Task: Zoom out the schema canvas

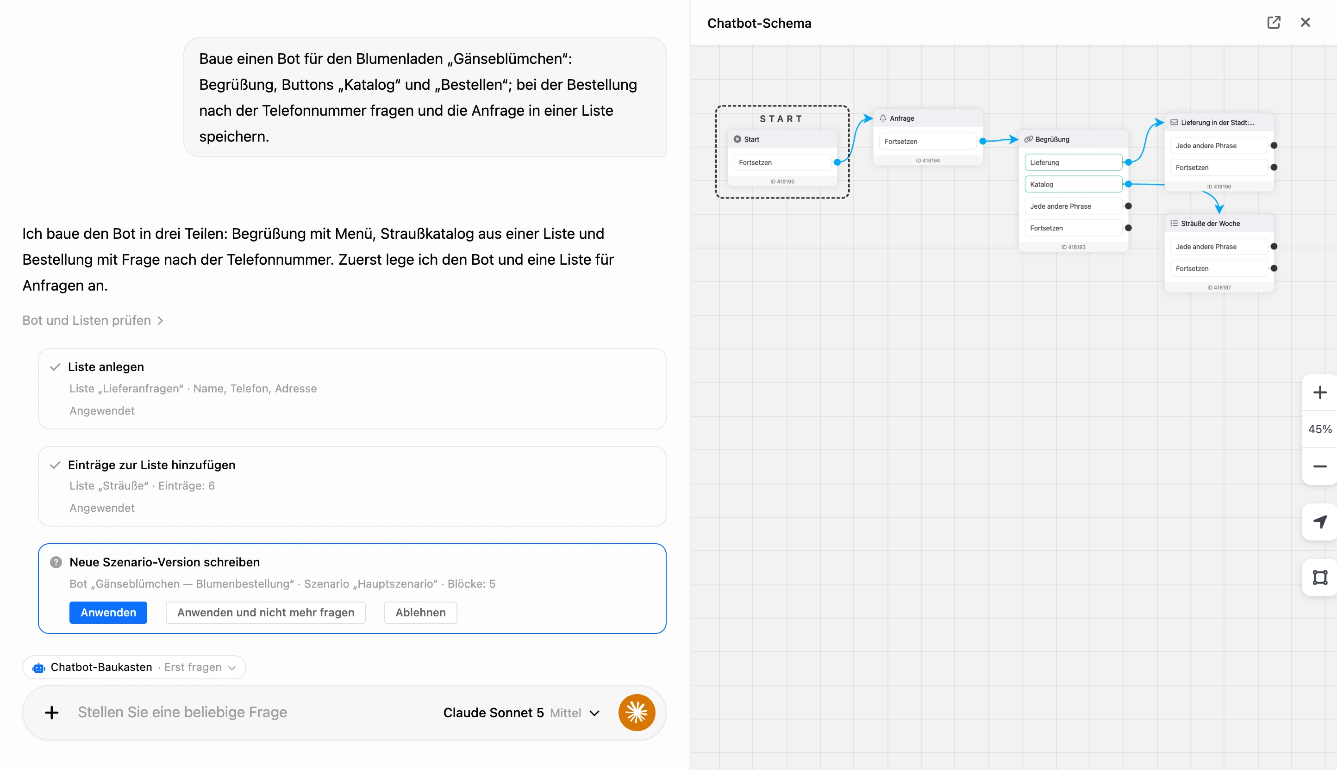Action: pyautogui.click(x=1319, y=466)
